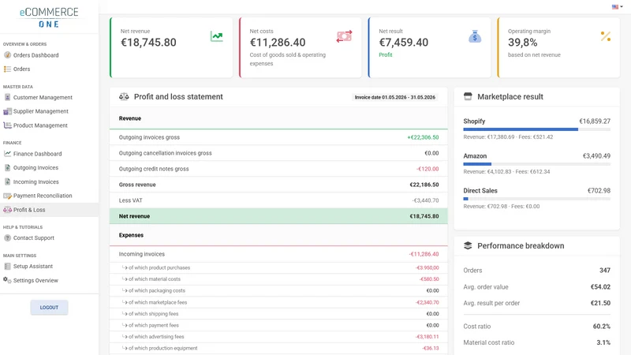This screenshot has width=631, height=355.
Task: Click the 'of which advertising fees' row
Action: pos(278,337)
